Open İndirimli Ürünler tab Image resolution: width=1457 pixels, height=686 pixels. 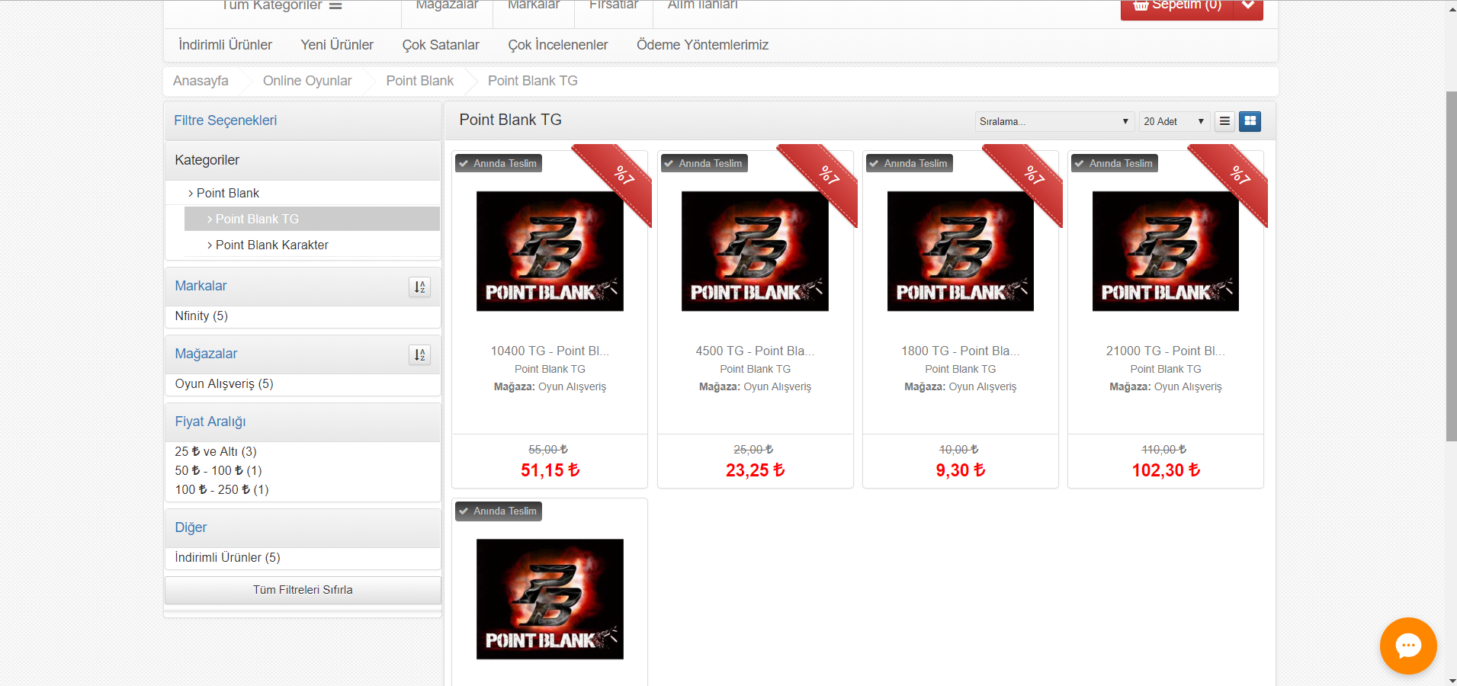(x=225, y=45)
